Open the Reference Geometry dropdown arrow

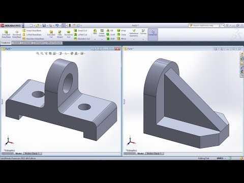click(x=134, y=39)
